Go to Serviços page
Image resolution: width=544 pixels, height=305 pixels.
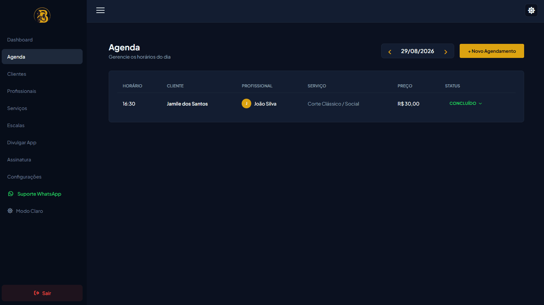pyautogui.click(x=17, y=108)
